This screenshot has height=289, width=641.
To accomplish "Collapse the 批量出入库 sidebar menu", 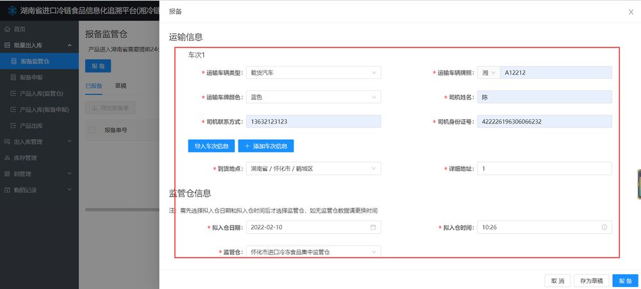I will (69, 45).
